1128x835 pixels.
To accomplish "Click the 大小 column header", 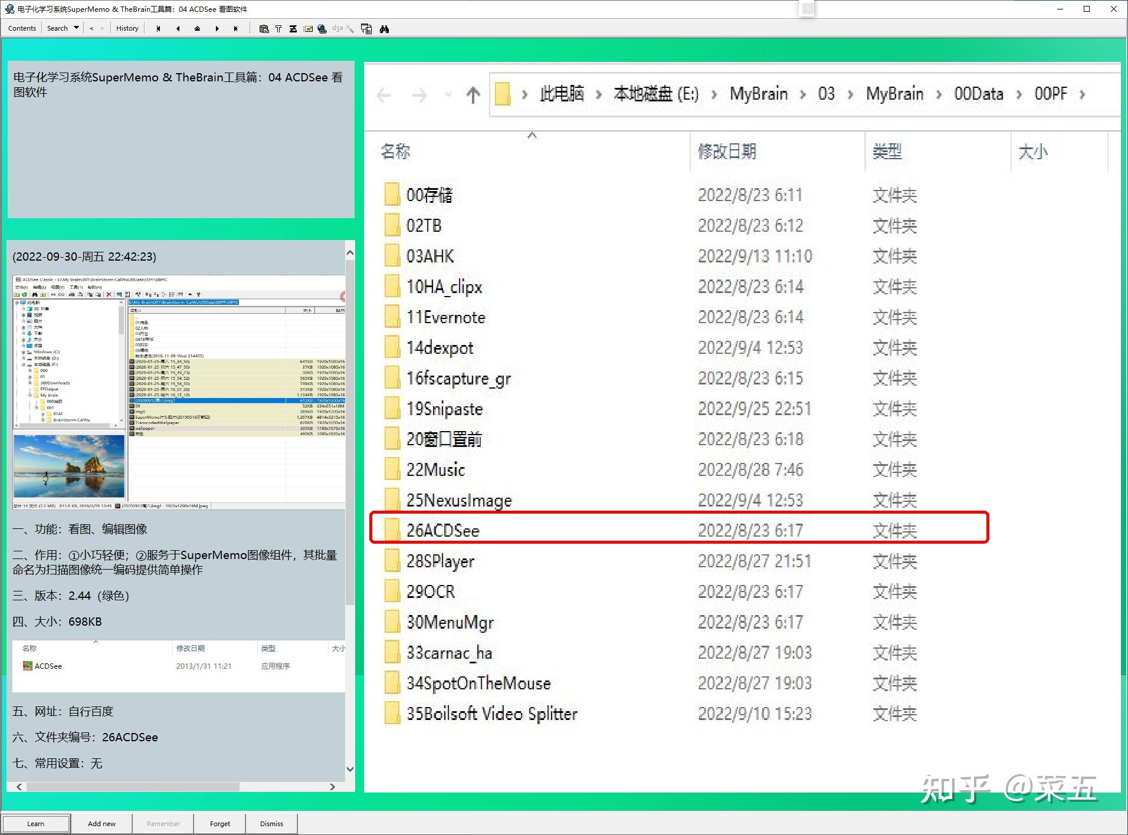I will 1033,152.
